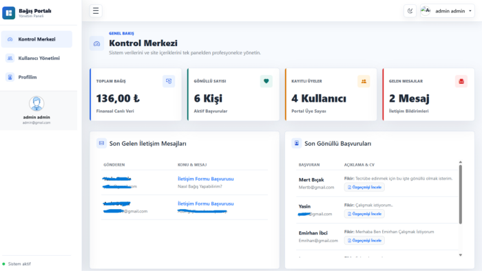Screen dimensions: 482x271
Task: Open first İletişim Formu Başvurusu link
Action: pos(206,179)
